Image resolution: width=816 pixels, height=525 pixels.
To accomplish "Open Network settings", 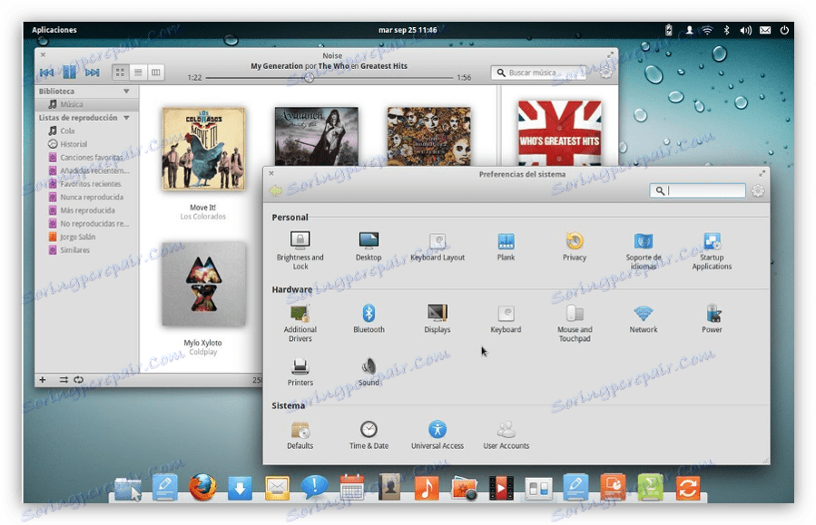I will click(x=644, y=318).
